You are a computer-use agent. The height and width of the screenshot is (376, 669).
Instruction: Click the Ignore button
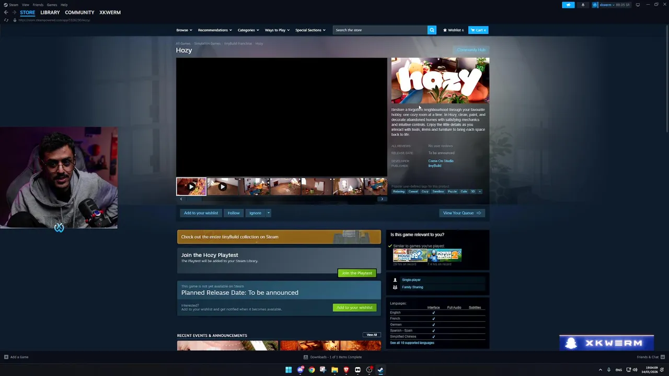[255, 213]
